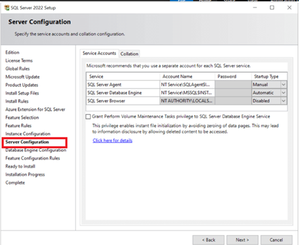Cancel the SQL Server setup
The image size is (299, 245).
[x=276, y=240]
